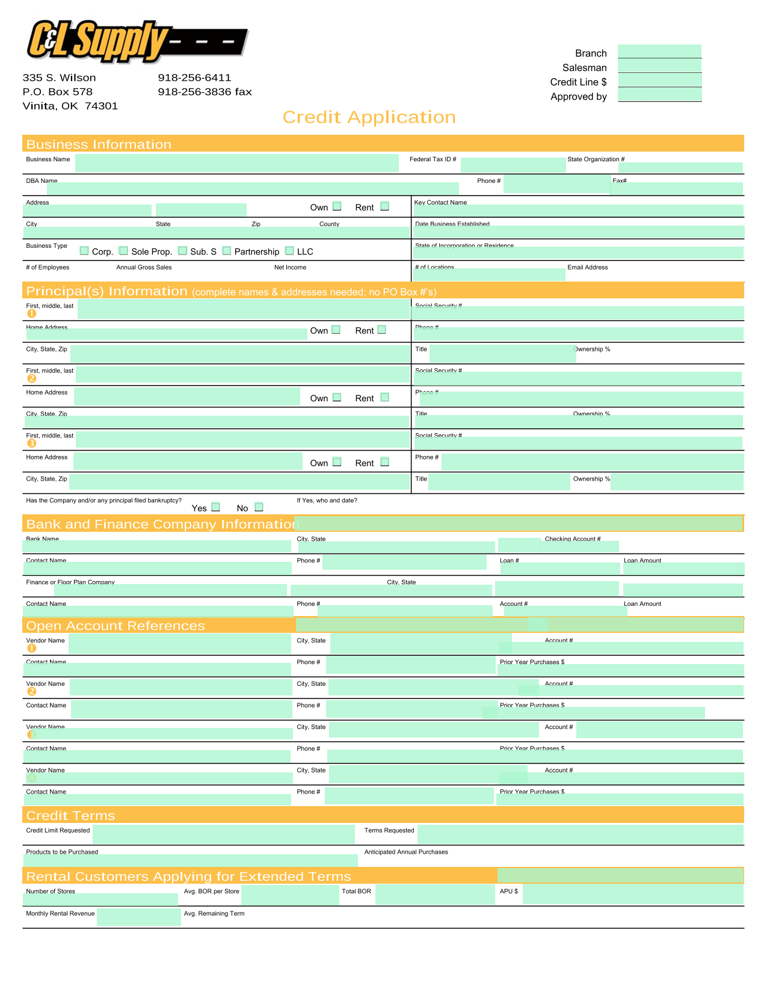The image size is (767, 992).
Task: Click the Credit Line $ field
Action: 659,81
